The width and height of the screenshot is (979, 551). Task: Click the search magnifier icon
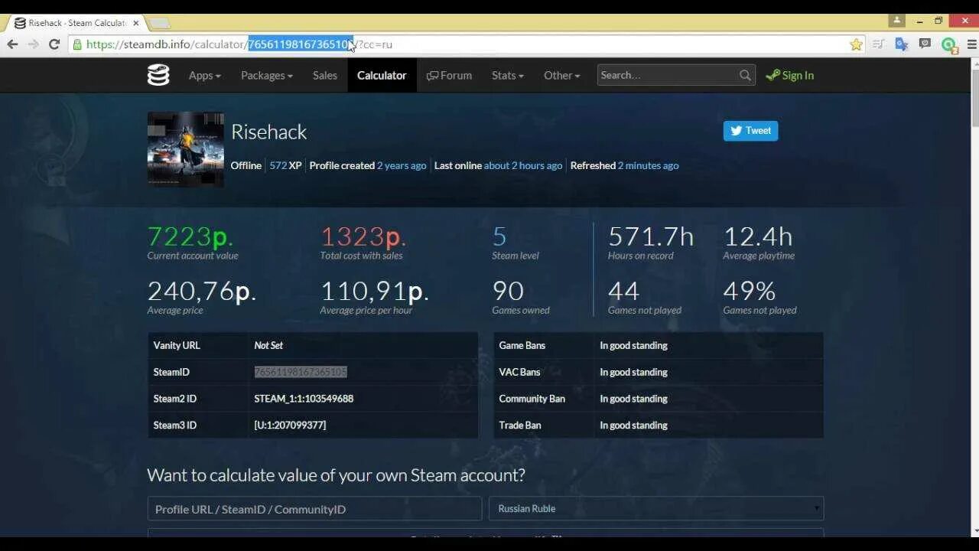click(744, 75)
